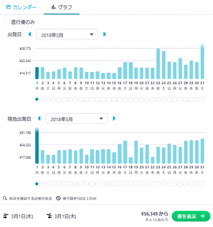Click day number 25 under 現地出発日 chart
Screen dimensions: 213x227
169,167
